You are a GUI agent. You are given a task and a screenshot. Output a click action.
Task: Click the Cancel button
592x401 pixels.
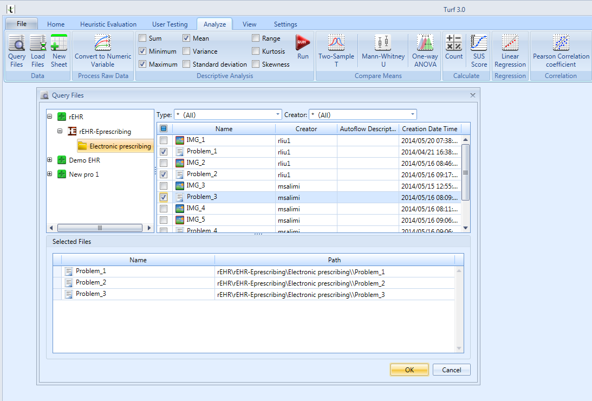[x=452, y=370]
